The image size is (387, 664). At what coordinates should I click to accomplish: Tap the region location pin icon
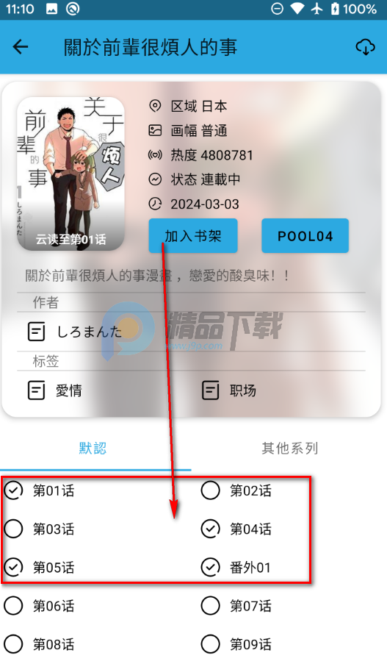point(155,106)
